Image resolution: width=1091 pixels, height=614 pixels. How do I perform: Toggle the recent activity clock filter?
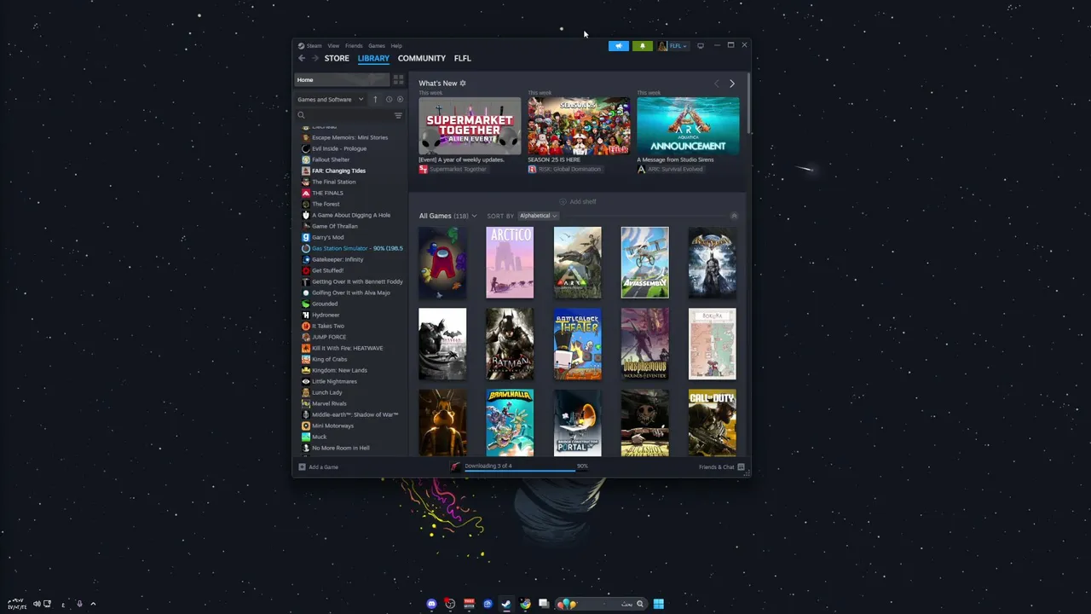(x=389, y=100)
